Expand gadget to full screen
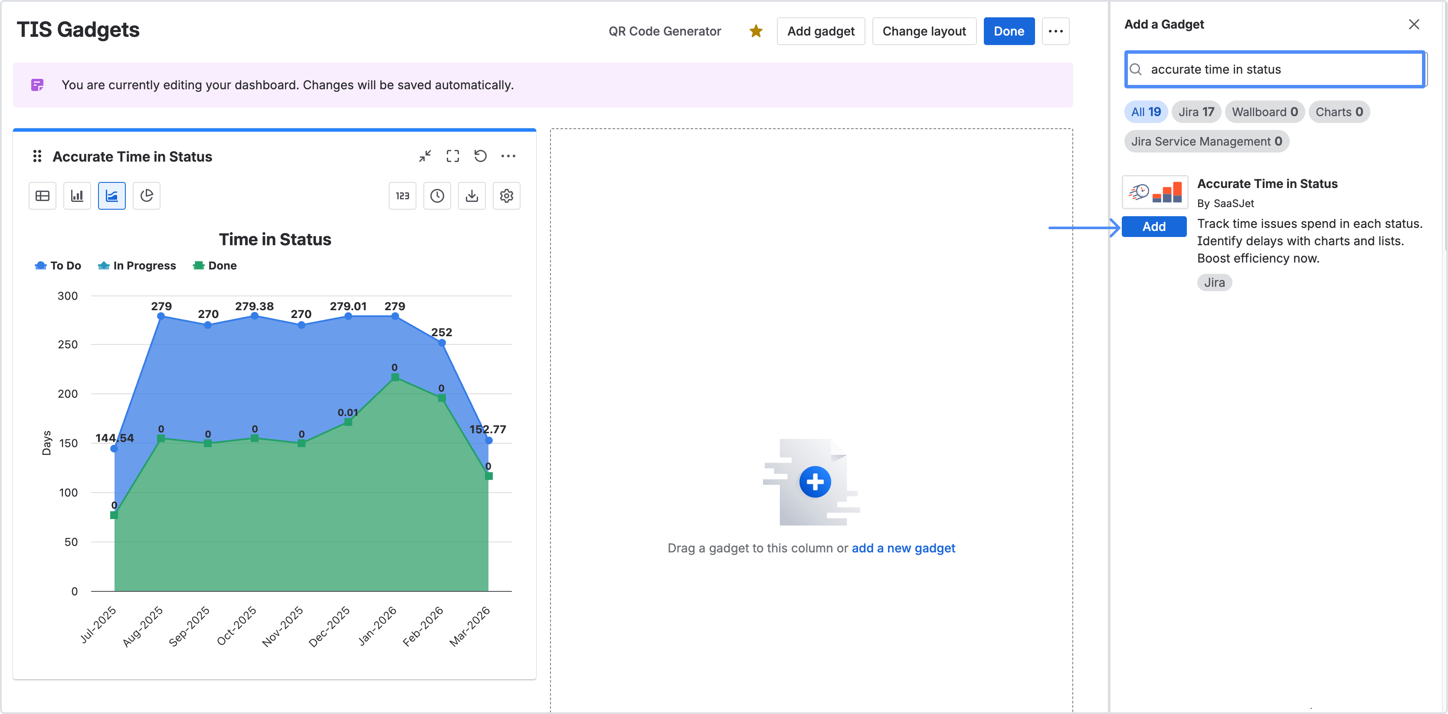Image resolution: width=1448 pixels, height=714 pixels. [x=452, y=156]
